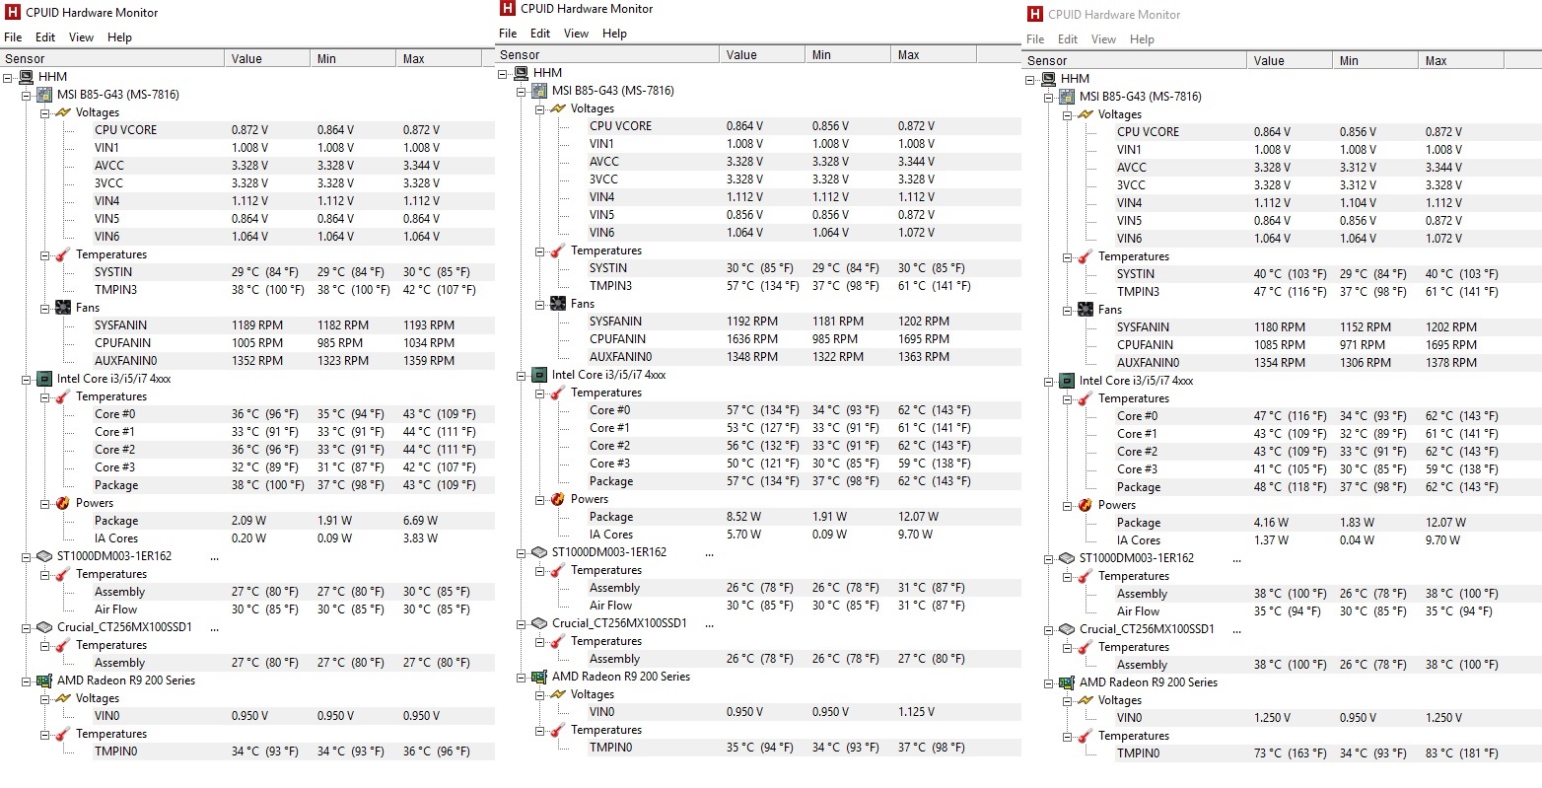Collapse Intel Core node in middle window
1542x788 pixels.
pos(522,375)
